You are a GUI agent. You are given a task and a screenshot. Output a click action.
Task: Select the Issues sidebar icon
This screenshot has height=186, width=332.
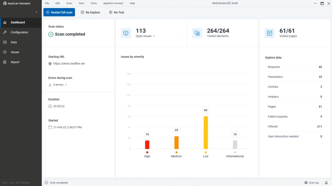5,52
